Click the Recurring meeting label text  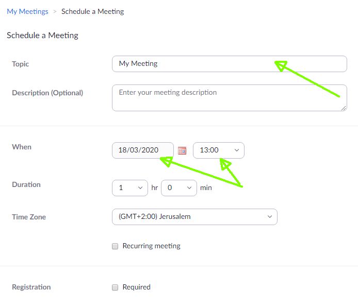pyautogui.click(x=151, y=246)
